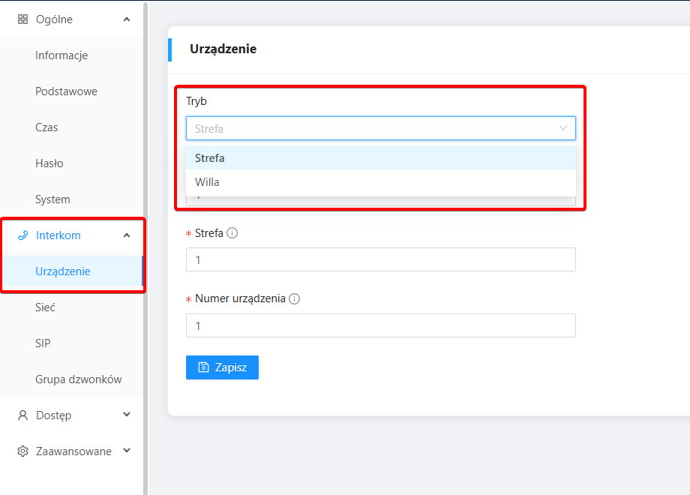This screenshot has width=690, height=495.
Task: Open the Sieć menu entry
Action: click(x=45, y=307)
